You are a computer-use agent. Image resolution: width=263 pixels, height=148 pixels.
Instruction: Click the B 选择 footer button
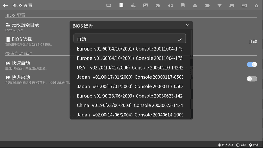point(241,145)
